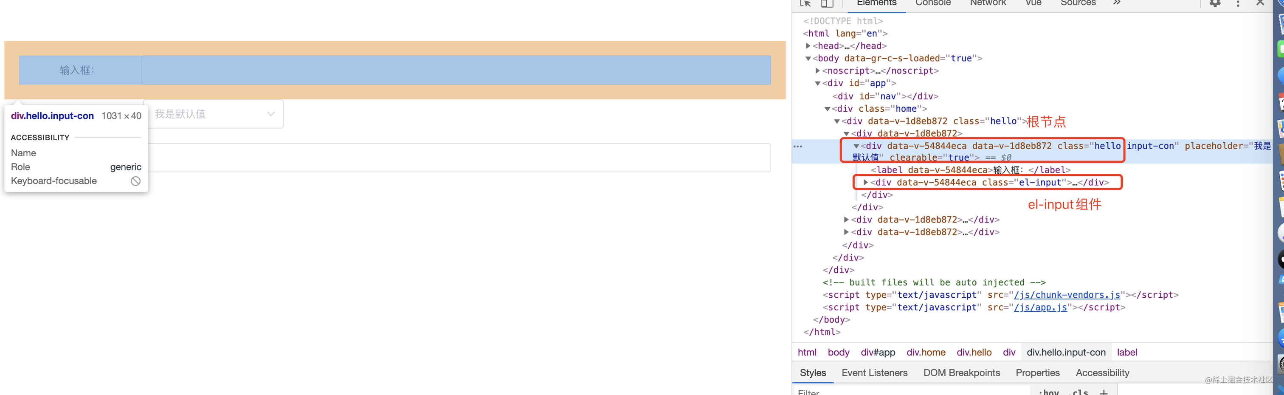Toggle the :hov element state button

(1048, 392)
